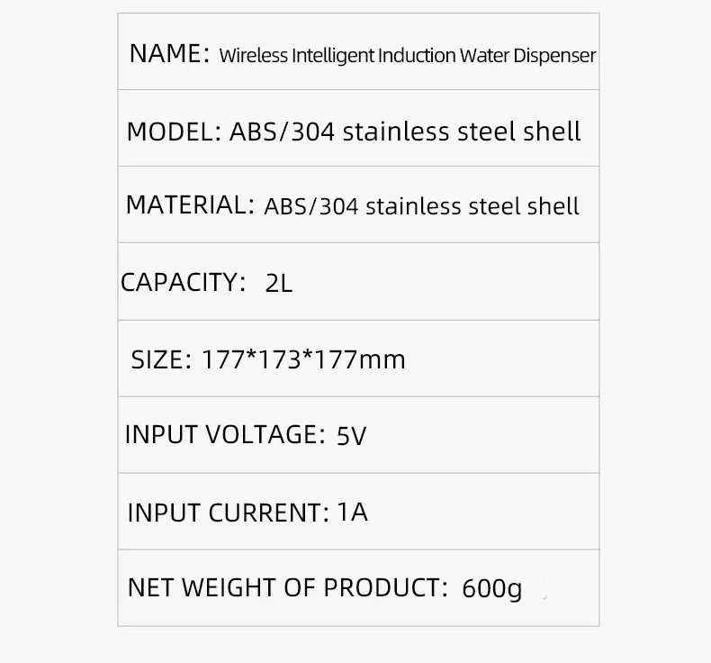Click the SIZE label
The width and height of the screenshot is (711, 663).
[161, 359]
